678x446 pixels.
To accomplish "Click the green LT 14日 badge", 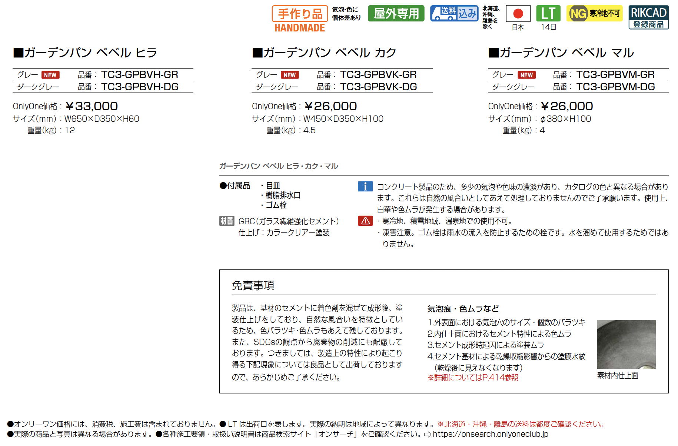I will point(548,18).
